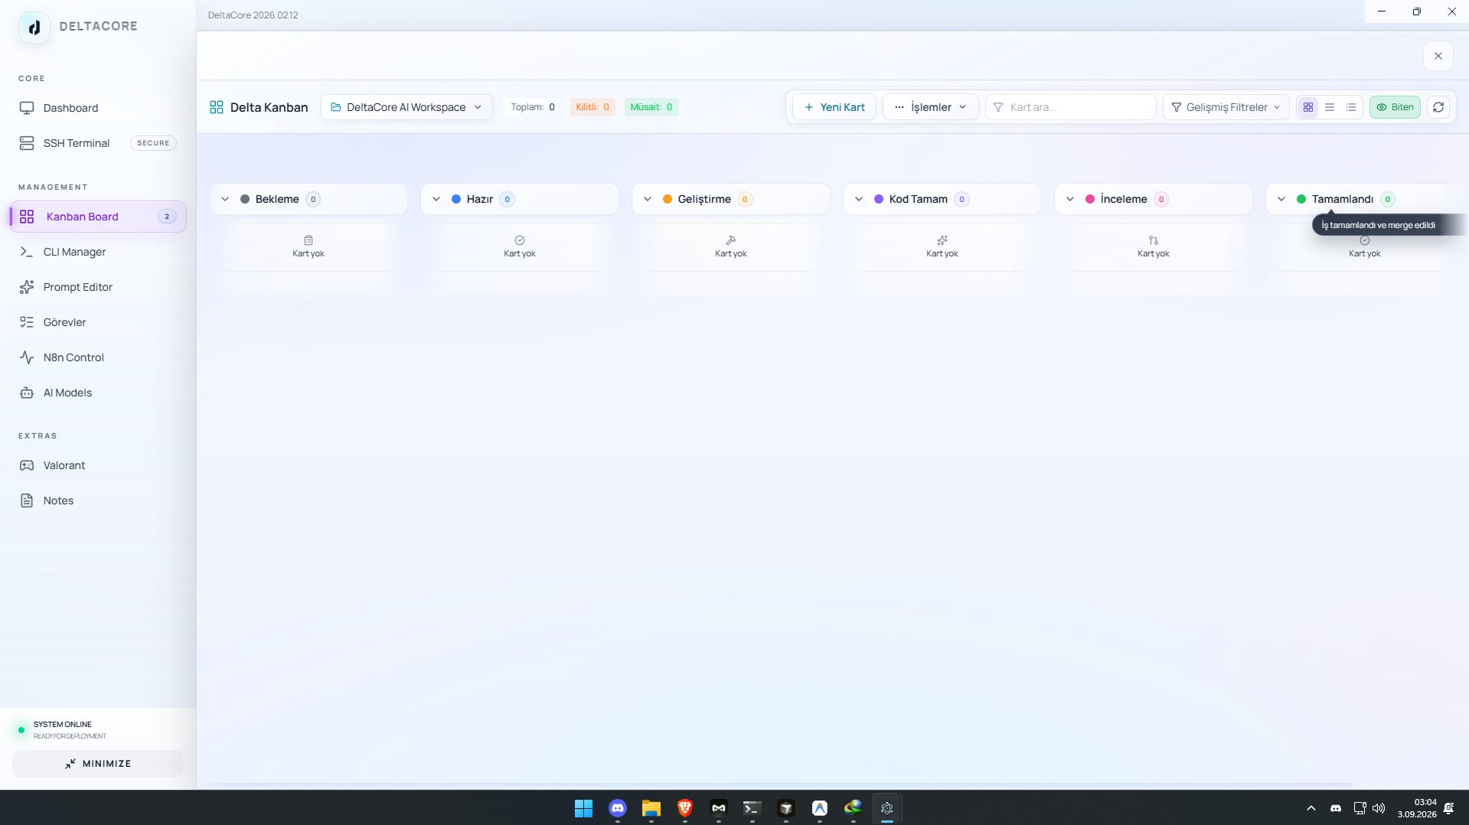Open Brave browser from taskbar

coord(685,808)
